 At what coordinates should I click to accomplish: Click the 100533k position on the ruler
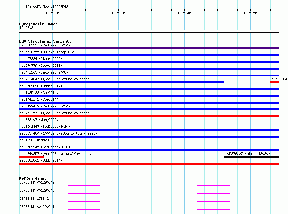coord(118,13)
